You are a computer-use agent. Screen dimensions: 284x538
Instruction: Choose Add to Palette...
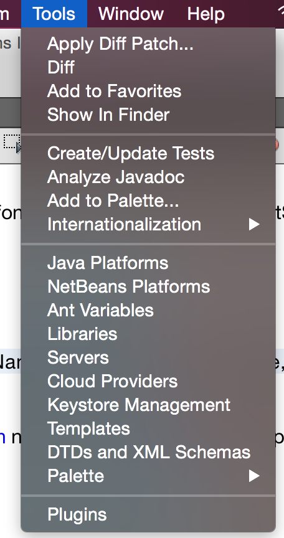click(x=148, y=201)
